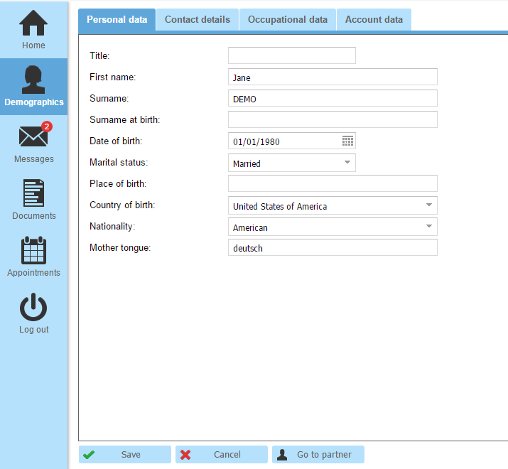Go to partner profile
The width and height of the screenshot is (508, 469).
[318, 454]
